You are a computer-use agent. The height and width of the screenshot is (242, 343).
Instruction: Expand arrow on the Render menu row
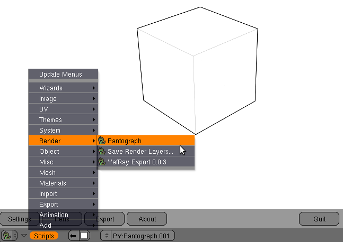(94, 141)
